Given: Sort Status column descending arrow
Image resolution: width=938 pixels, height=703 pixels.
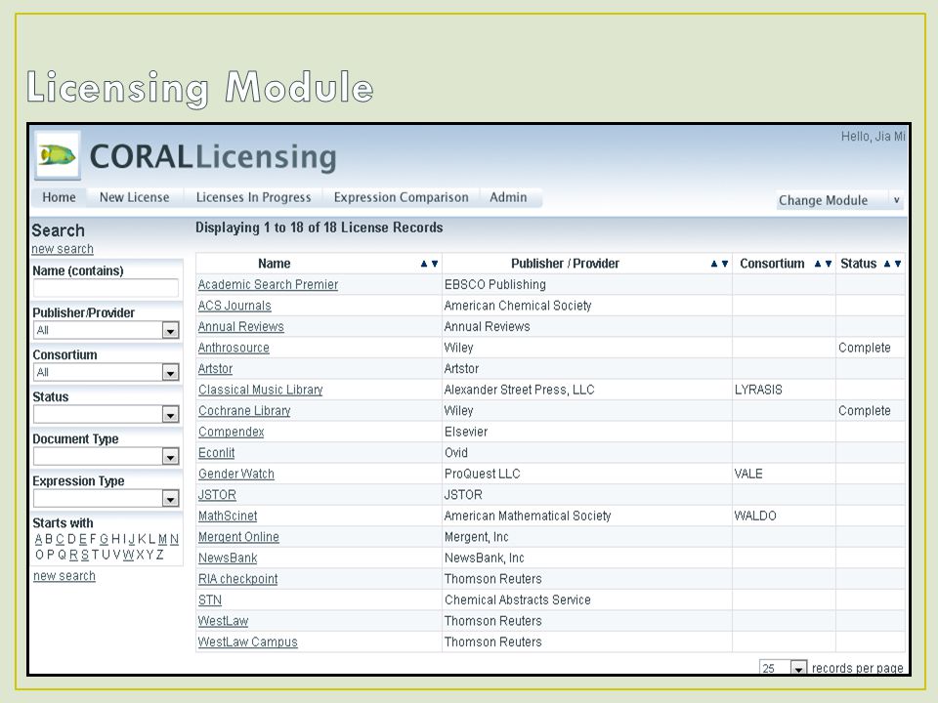Looking at the screenshot, I should (898, 264).
